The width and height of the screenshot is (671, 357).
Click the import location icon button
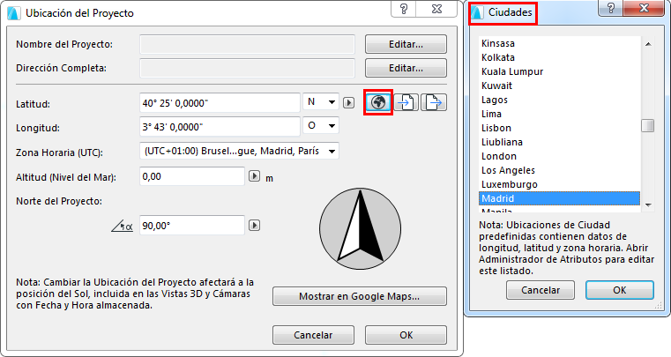tap(406, 102)
